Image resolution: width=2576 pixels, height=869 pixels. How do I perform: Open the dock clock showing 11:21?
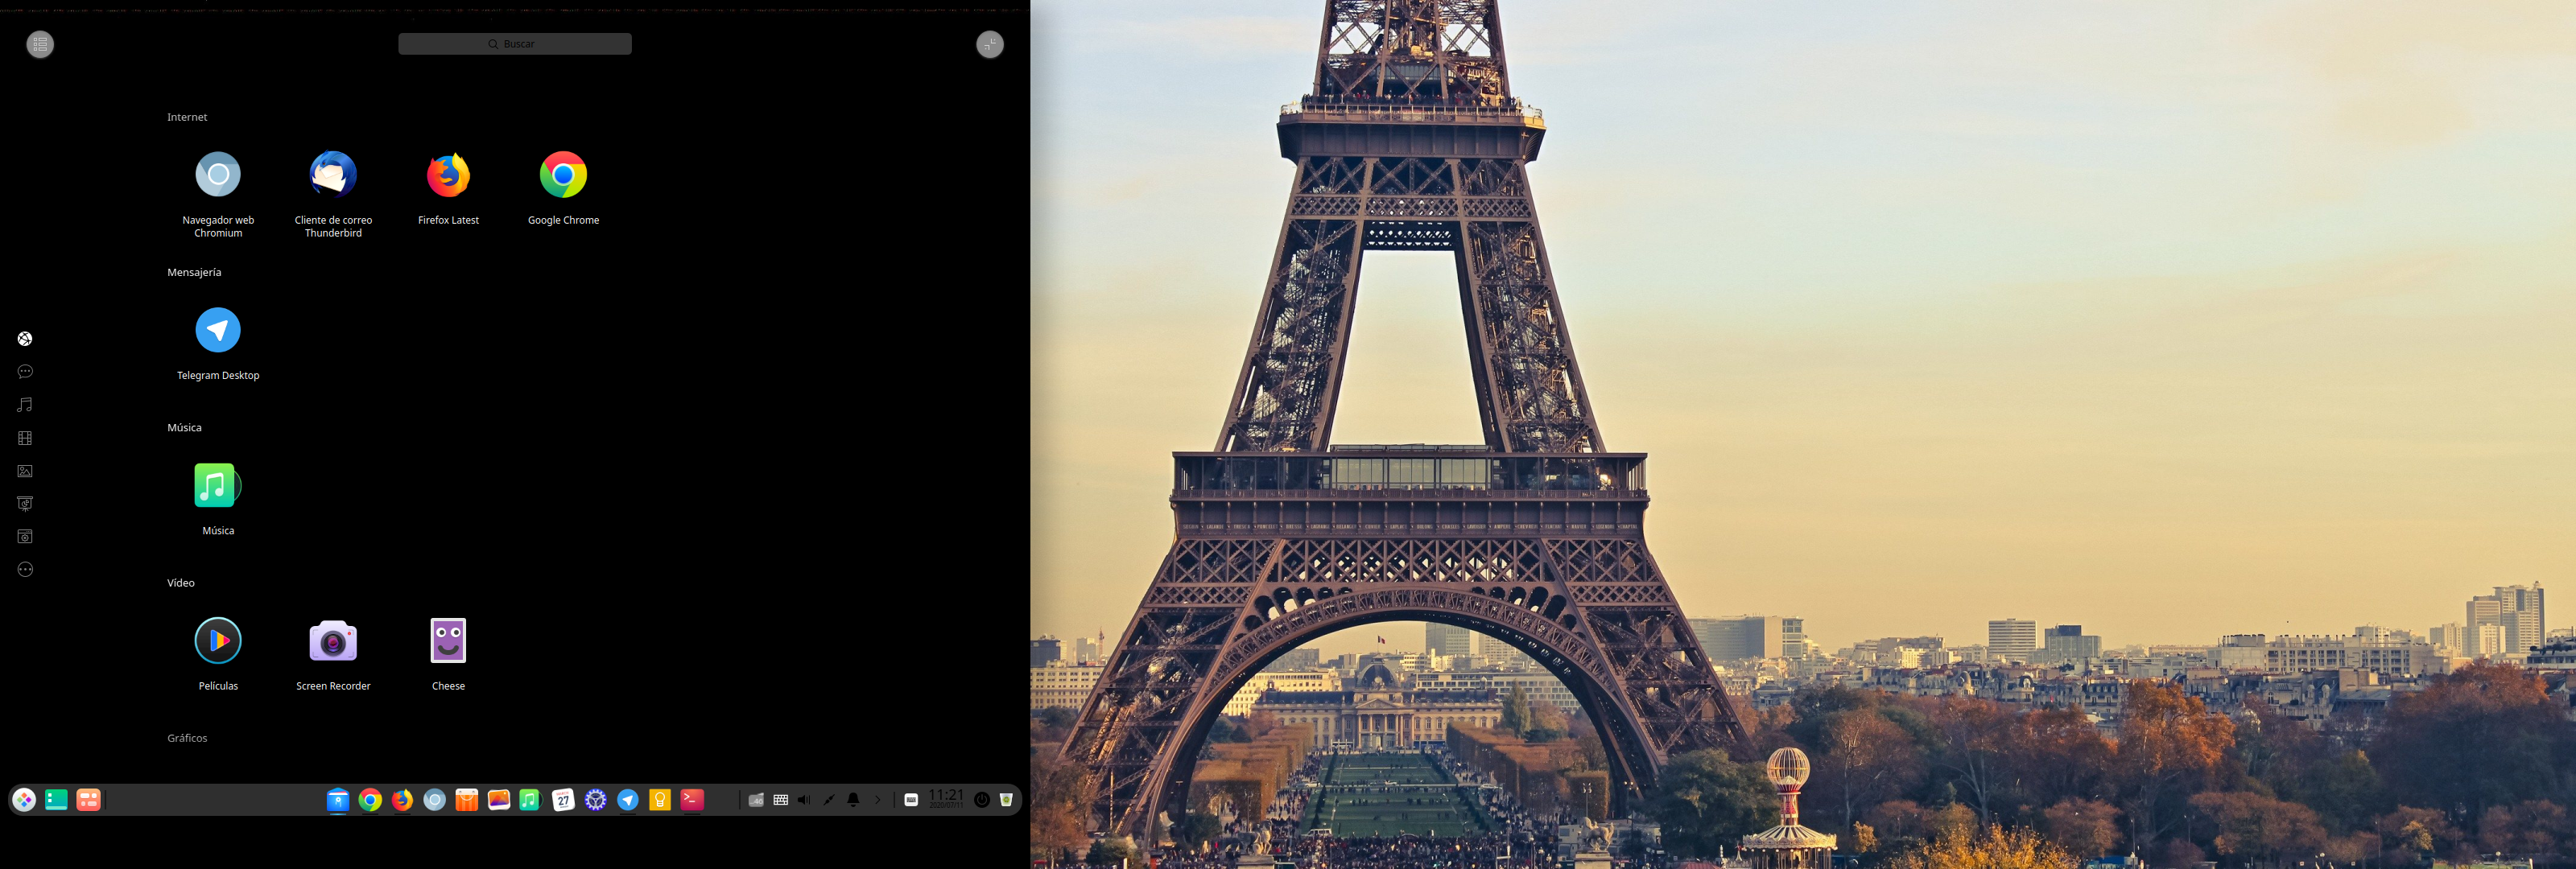pos(946,798)
